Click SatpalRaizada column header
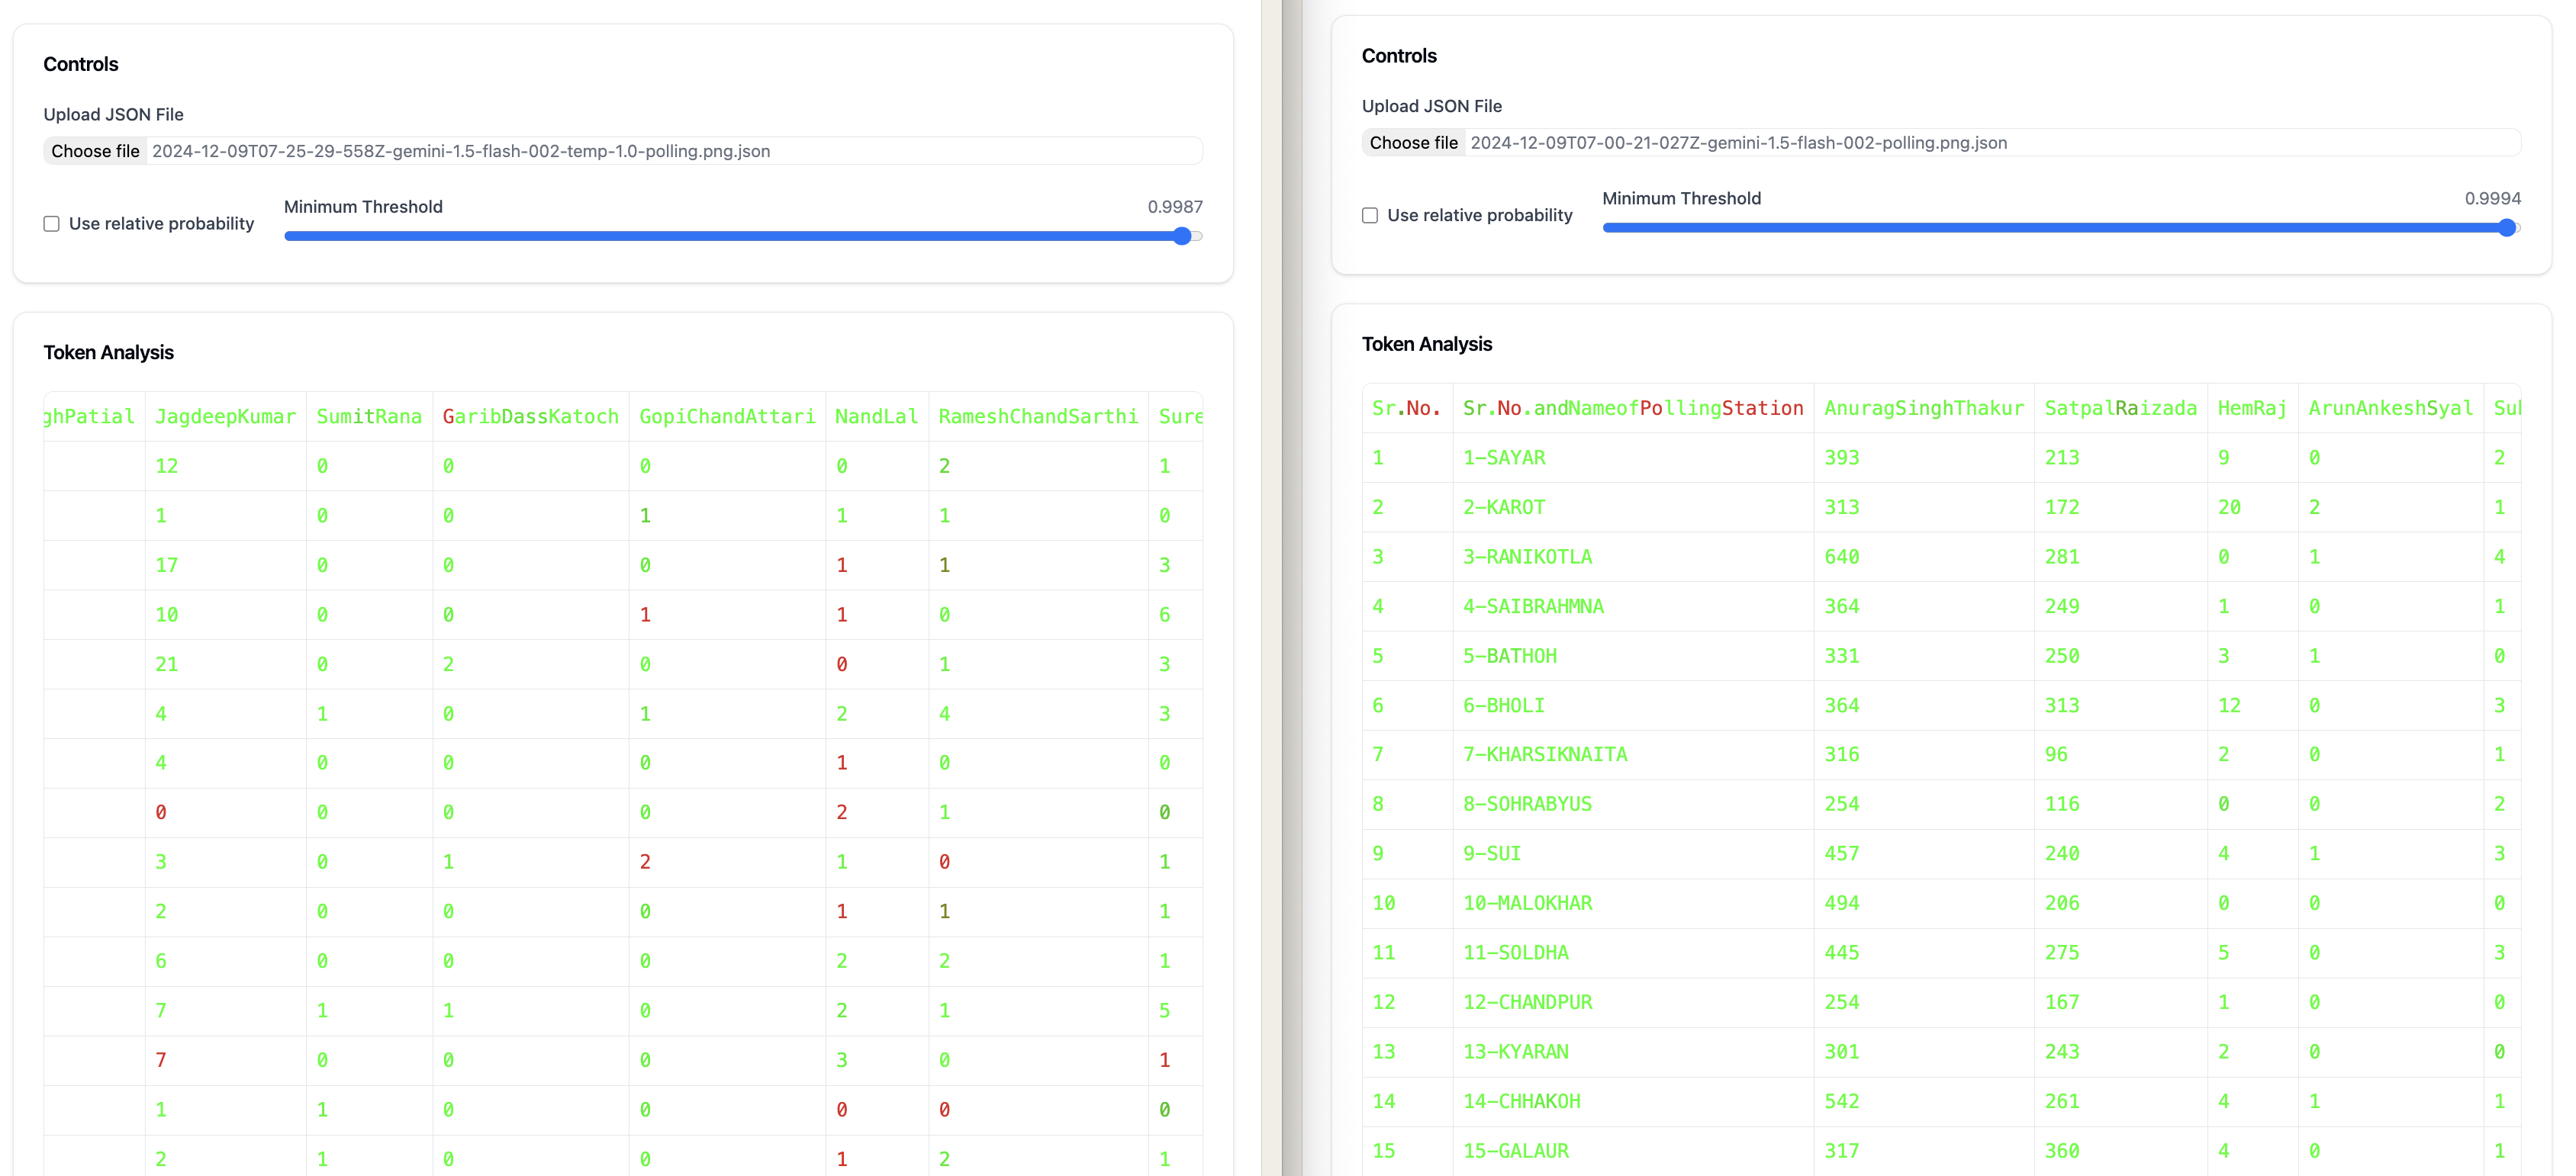 2120,409
